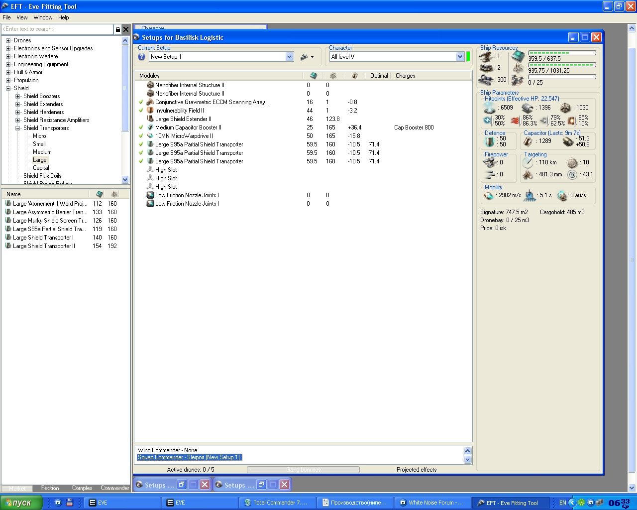This screenshot has width=637, height=510.
Task: Click the turret hardpoints icon in Ship Resources
Action: point(486,56)
